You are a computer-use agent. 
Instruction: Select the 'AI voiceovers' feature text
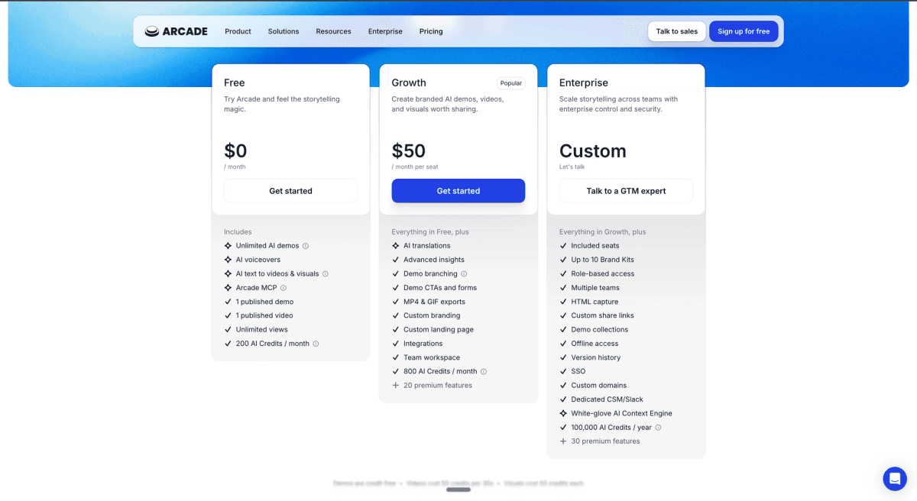[x=258, y=260]
